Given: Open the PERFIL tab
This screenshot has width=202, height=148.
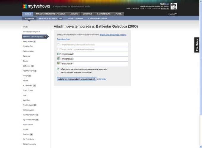Looking at the screenshot, I should coord(119,14).
